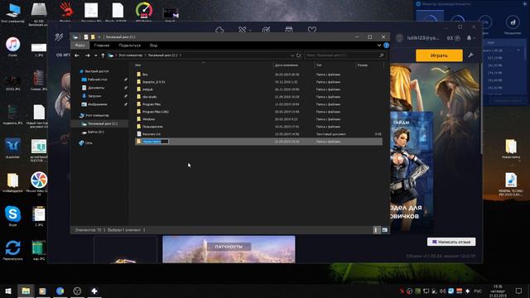Open launcher settings wrench icon
This screenshot has height=298, width=530.
tap(471, 55)
